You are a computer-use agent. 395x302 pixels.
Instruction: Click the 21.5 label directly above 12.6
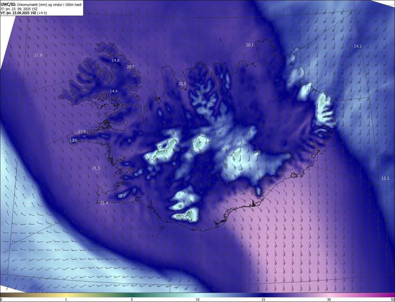click(82, 132)
